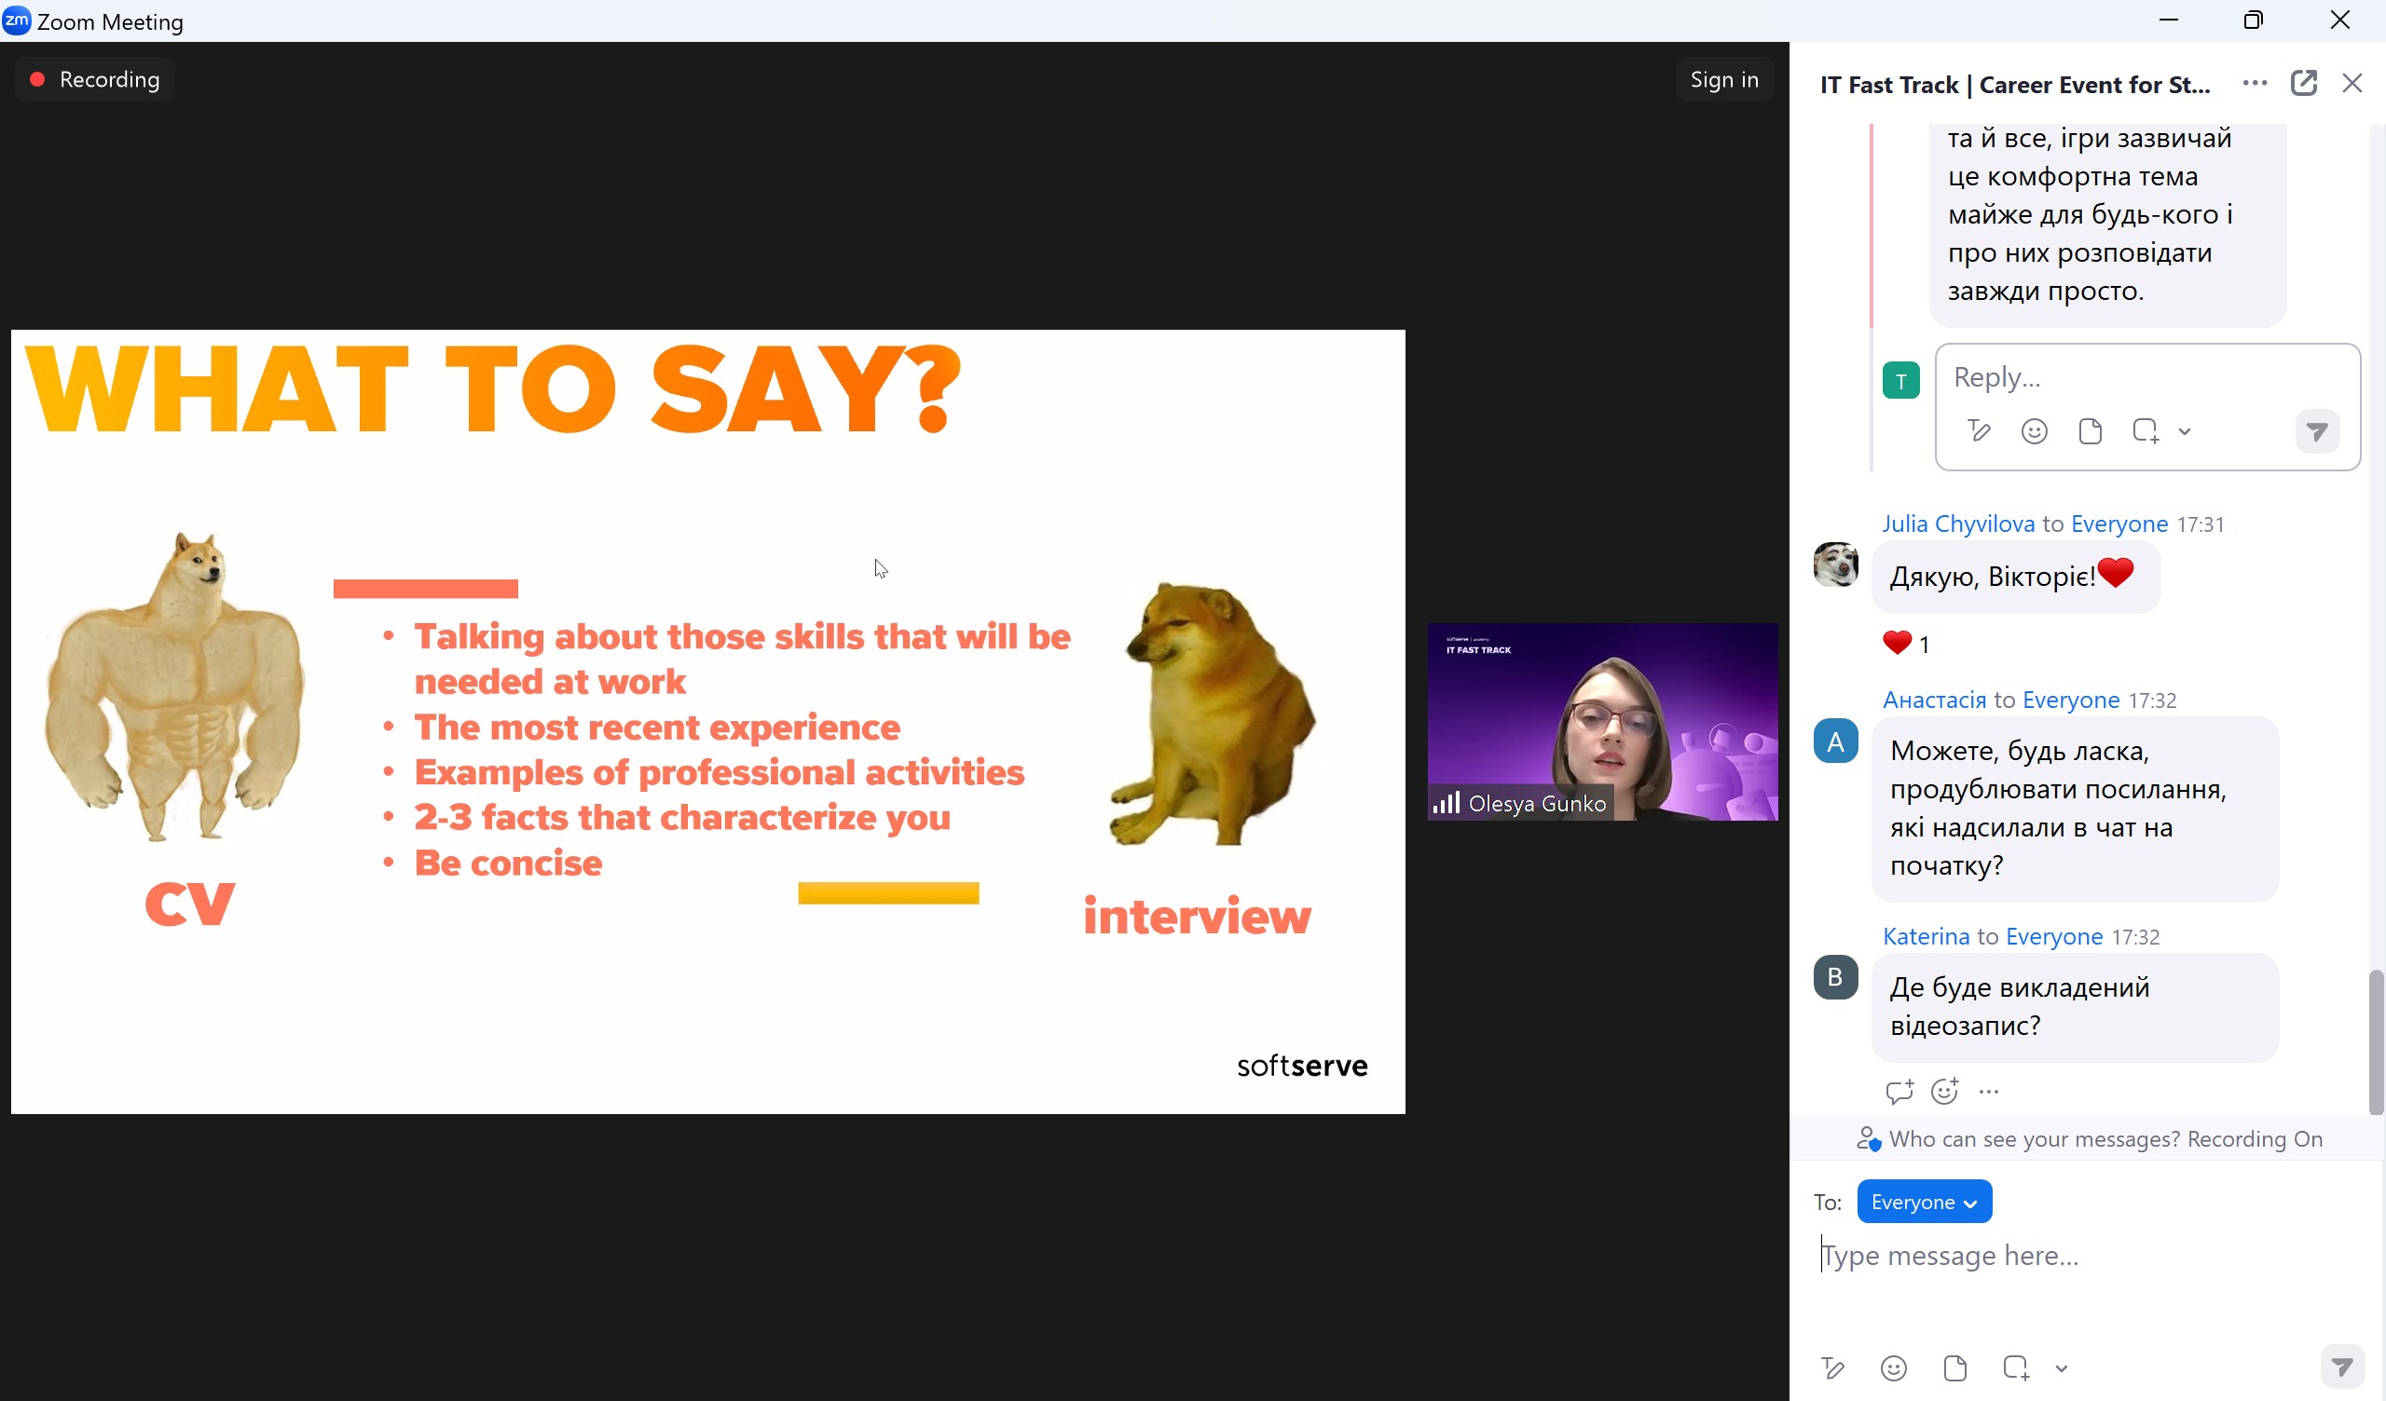Viewport: 2386px width, 1401px height.
Task: Click the Reply text field
Action: pyautogui.click(x=2146, y=376)
